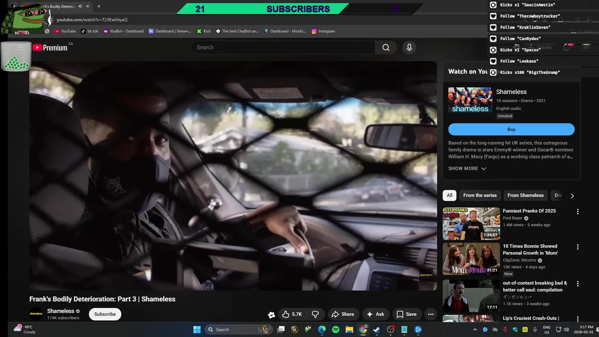Open Microsoft Edge from the taskbar
Viewport: 599px width, 337px height.
pyautogui.click(x=322, y=330)
